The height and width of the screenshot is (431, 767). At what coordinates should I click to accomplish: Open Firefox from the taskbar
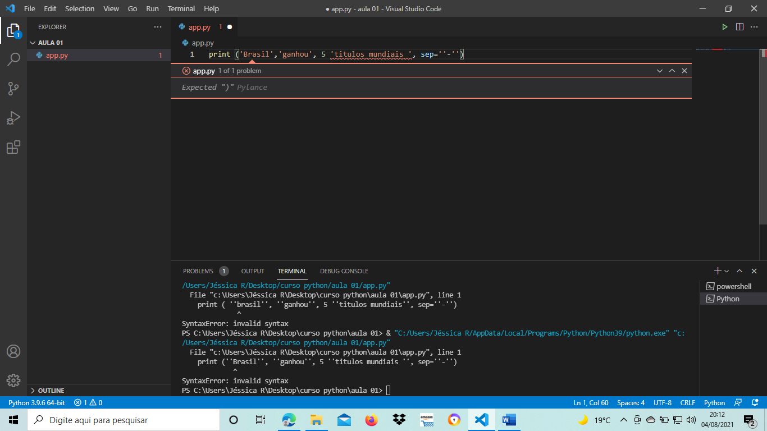click(x=371, y=420)
